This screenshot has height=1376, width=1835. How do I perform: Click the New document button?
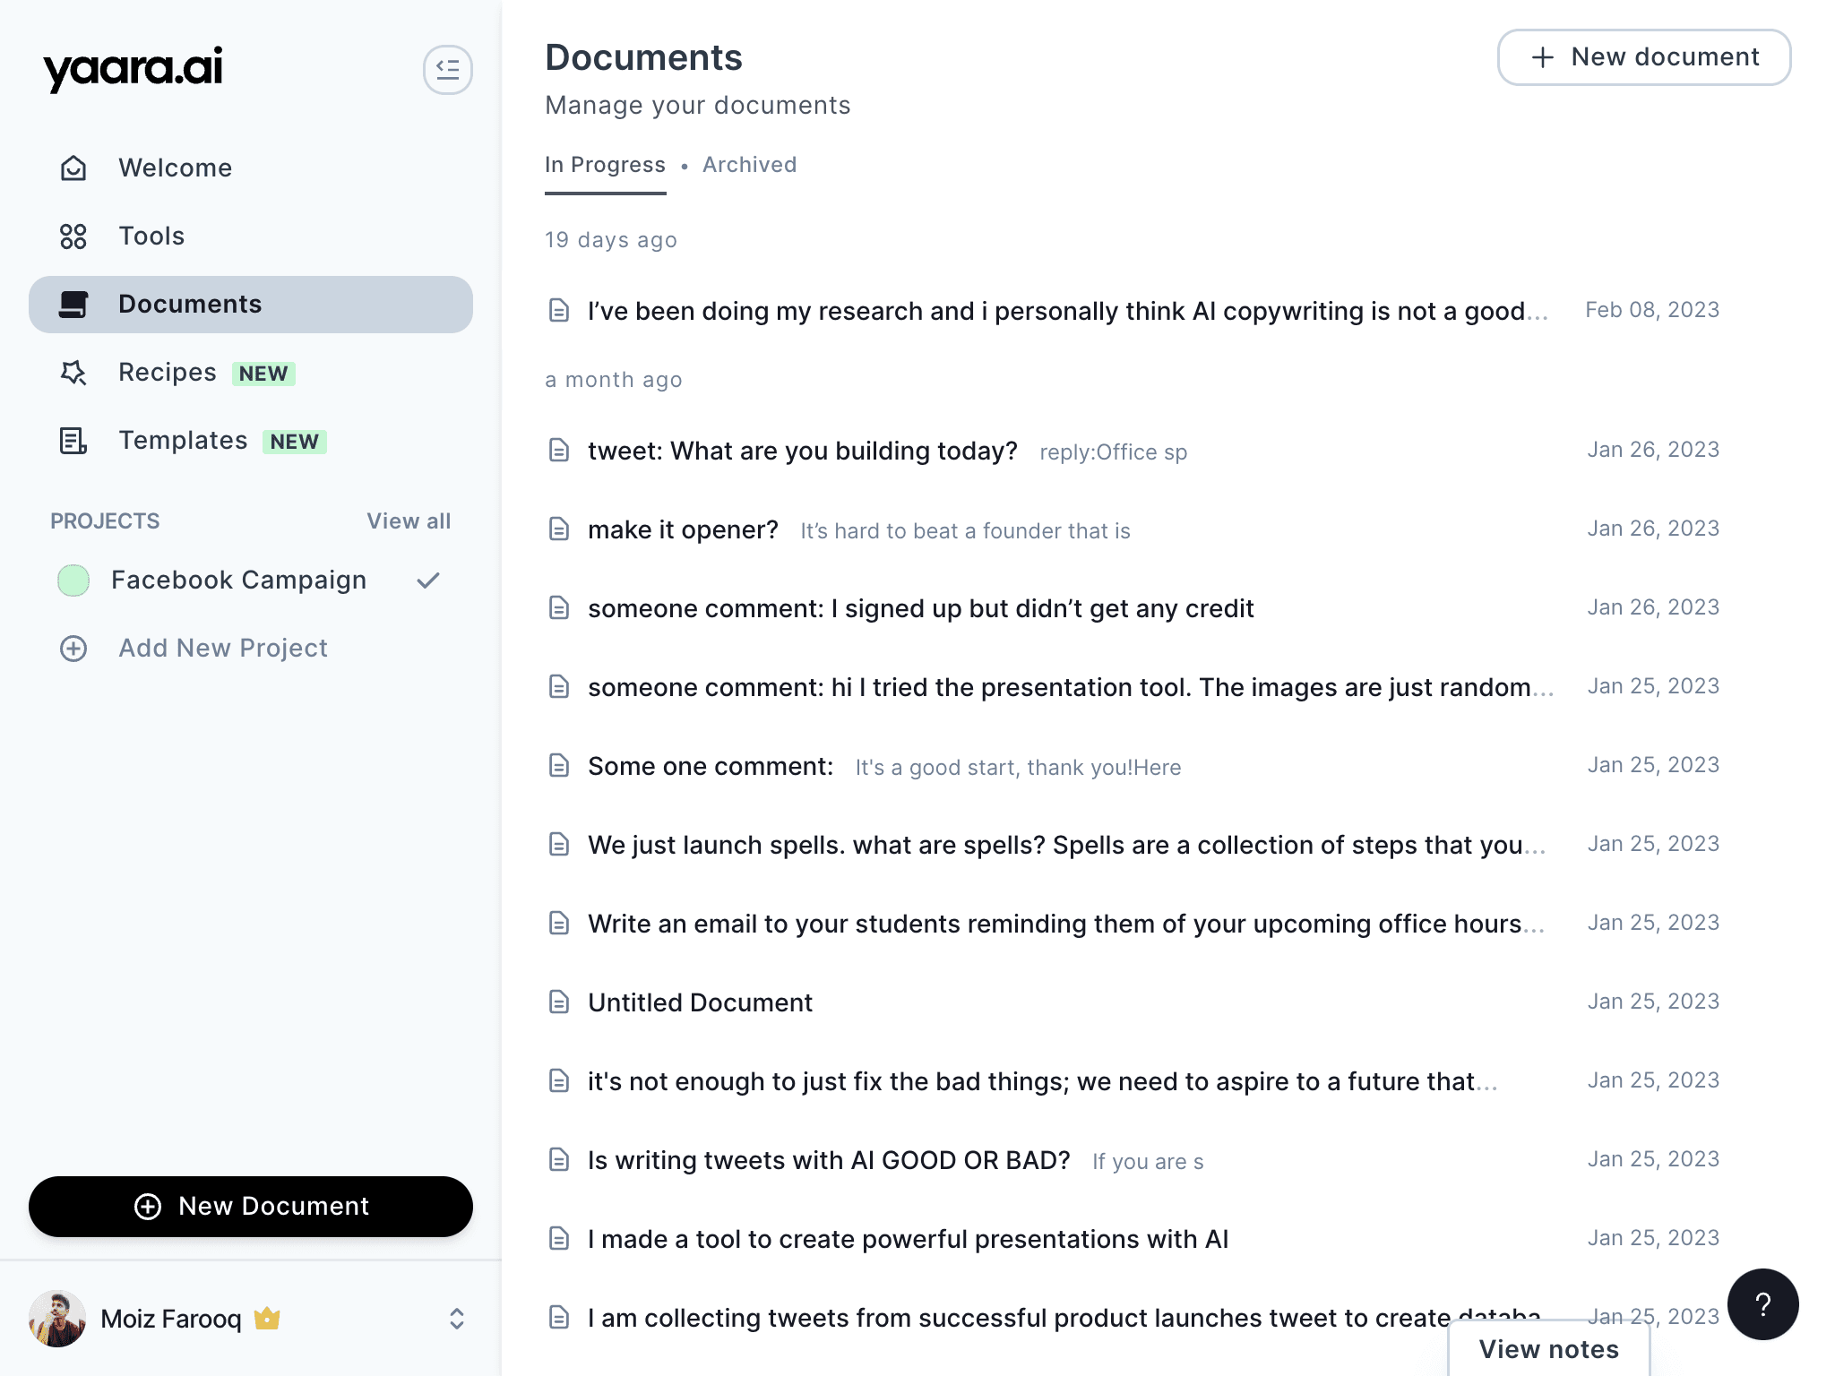(x=1644, y=56)
